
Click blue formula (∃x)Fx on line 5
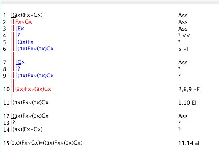point(26,42)
